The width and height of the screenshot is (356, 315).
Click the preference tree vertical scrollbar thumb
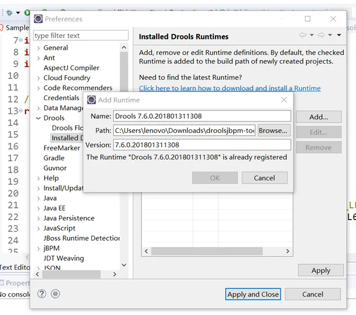tap(124, 71)
